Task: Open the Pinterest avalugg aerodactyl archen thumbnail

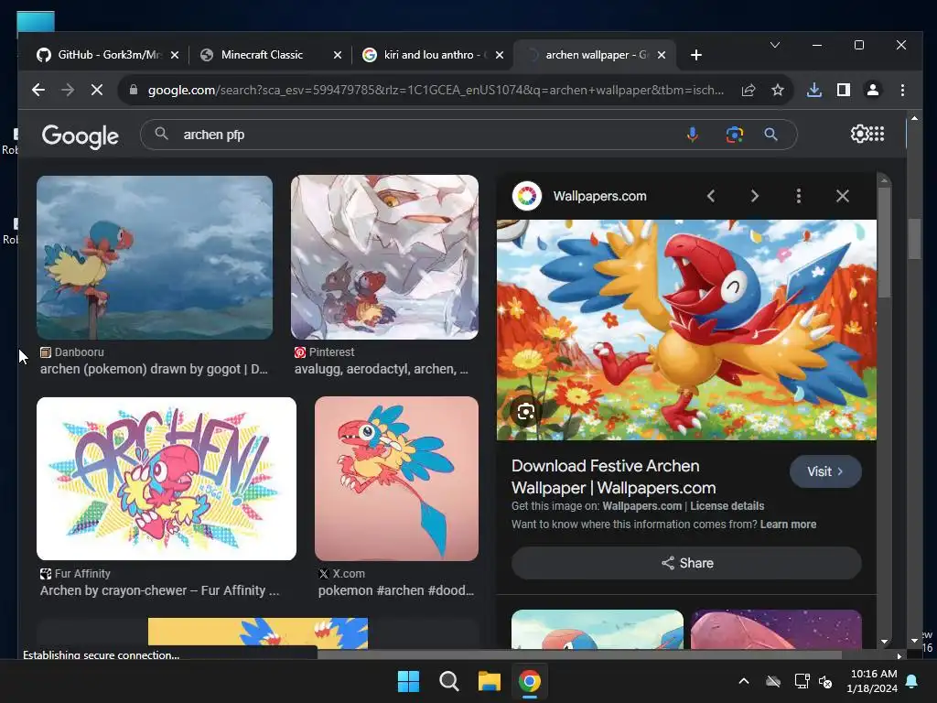Action: tap(384, 257)
